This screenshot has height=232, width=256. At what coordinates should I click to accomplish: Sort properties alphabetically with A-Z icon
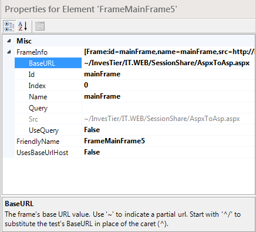(23, 26)
